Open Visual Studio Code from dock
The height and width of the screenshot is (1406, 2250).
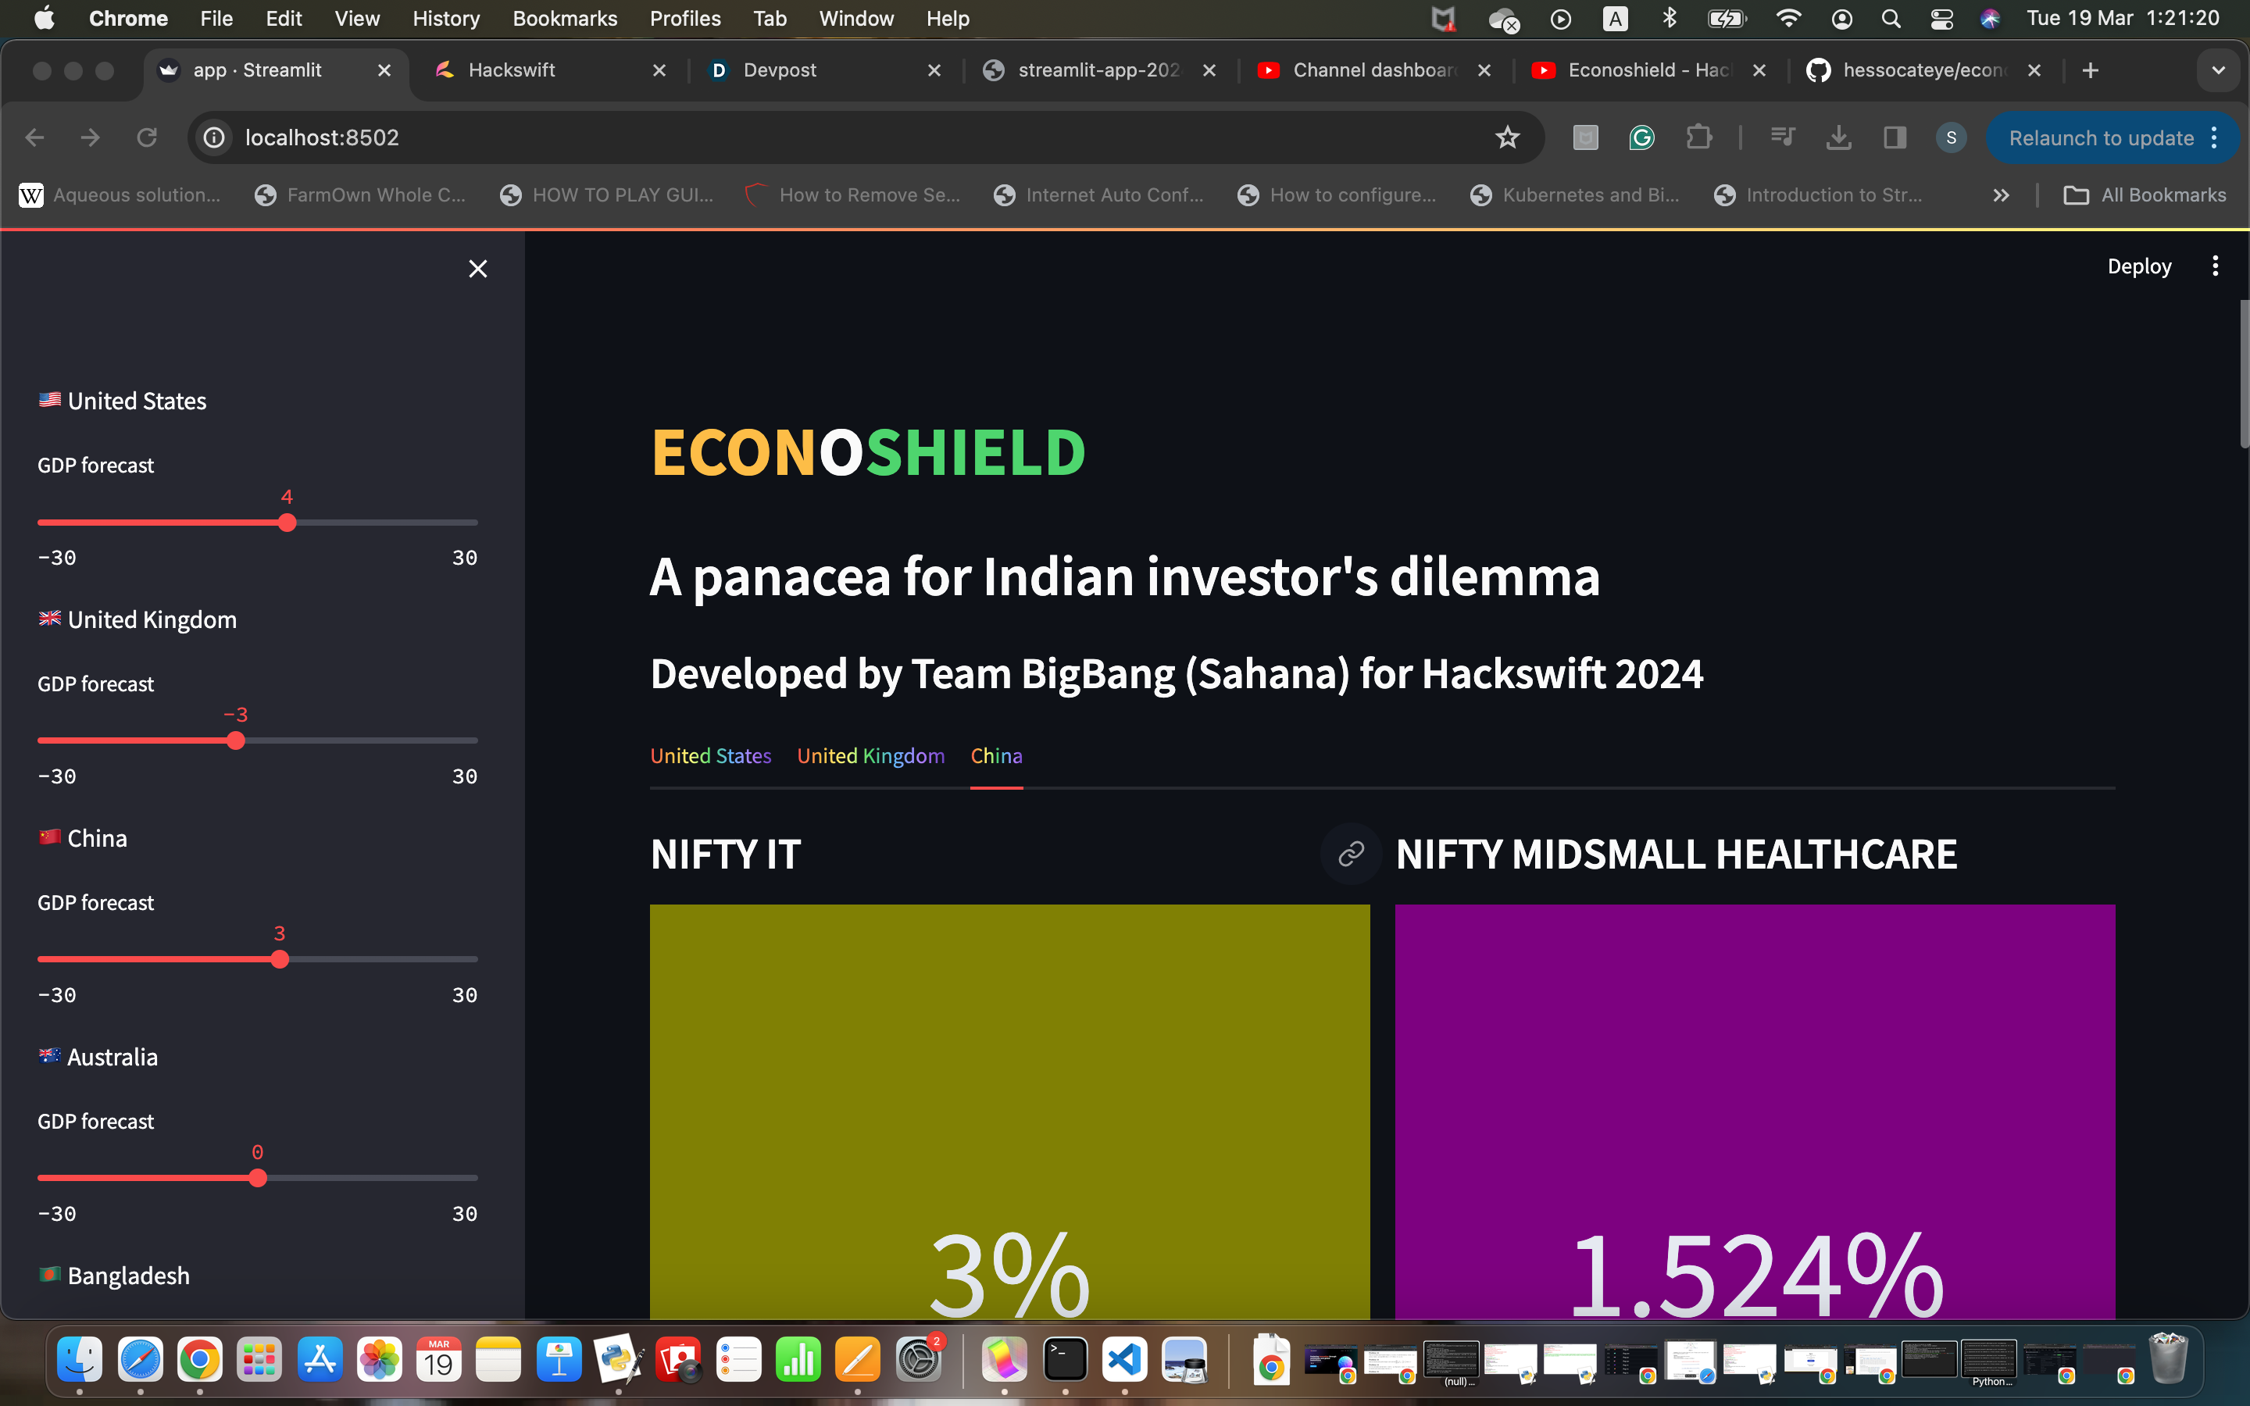click(1124, 1361)
